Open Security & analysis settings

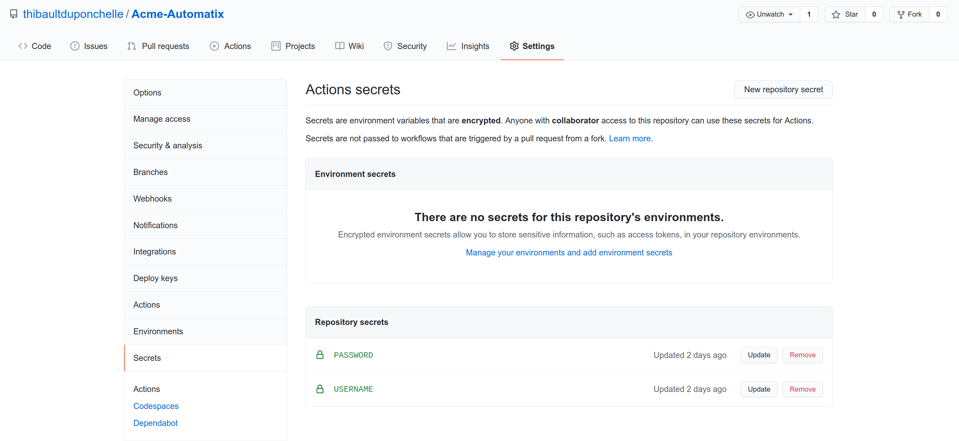pyautogui.click(x=206, y=146)
